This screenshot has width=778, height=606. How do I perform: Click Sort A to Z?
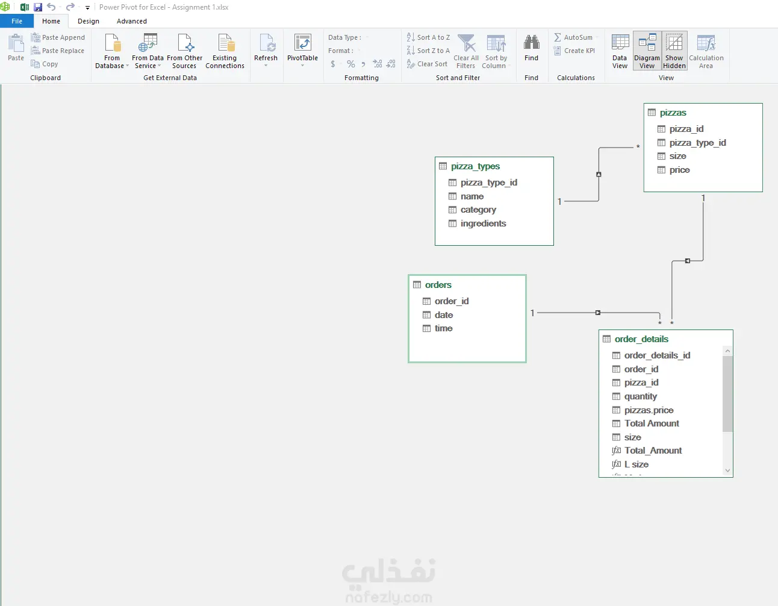(428, 37)
